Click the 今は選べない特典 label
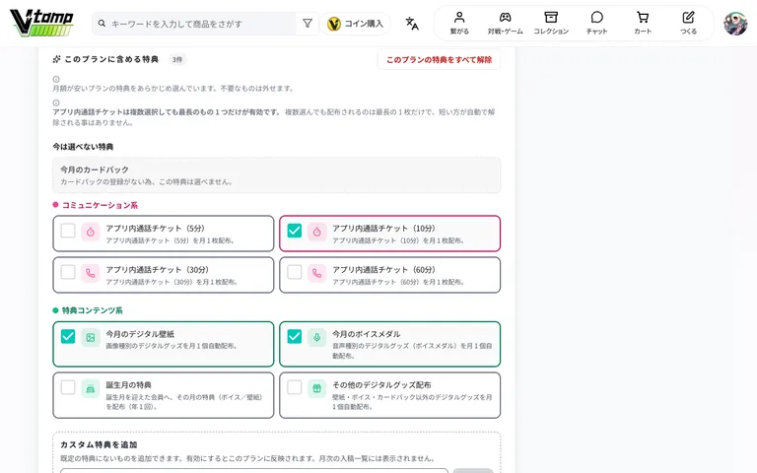The width and height of the screenshot is (757, 473). [83, 147]
